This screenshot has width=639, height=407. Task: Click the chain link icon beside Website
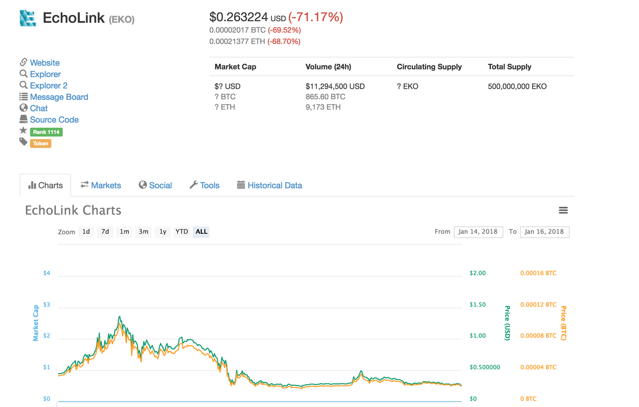click(23, 62)
